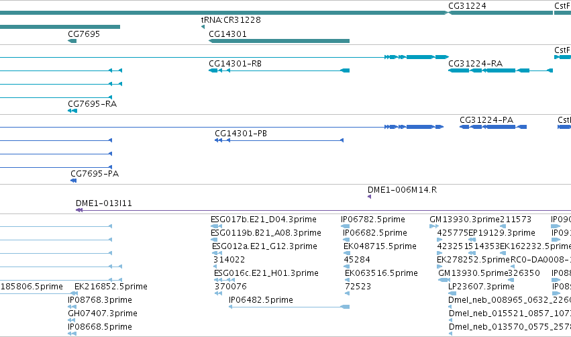Click the 314022 EST label
Viewport: 571px width, 337px height.
229,260
